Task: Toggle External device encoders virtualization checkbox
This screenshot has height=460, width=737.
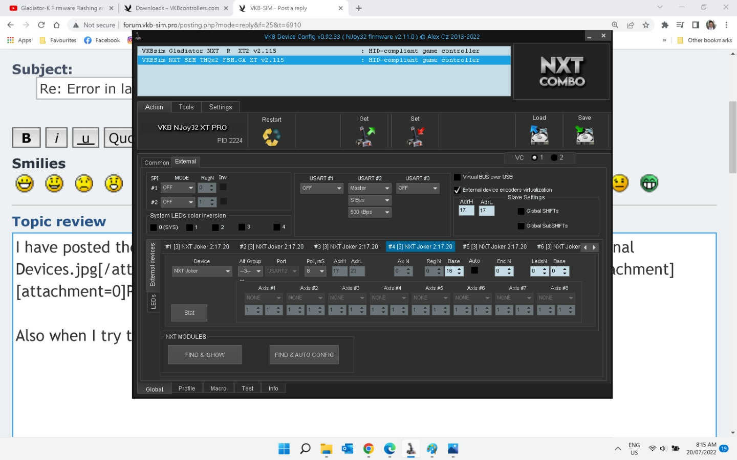Action: click(457, 190)
